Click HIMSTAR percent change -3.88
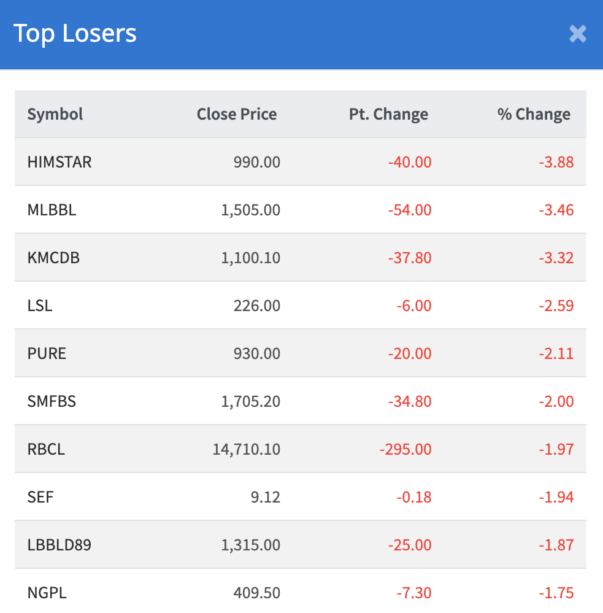The image size is (603, 613). pyautogui.click(x=557, y=162)
